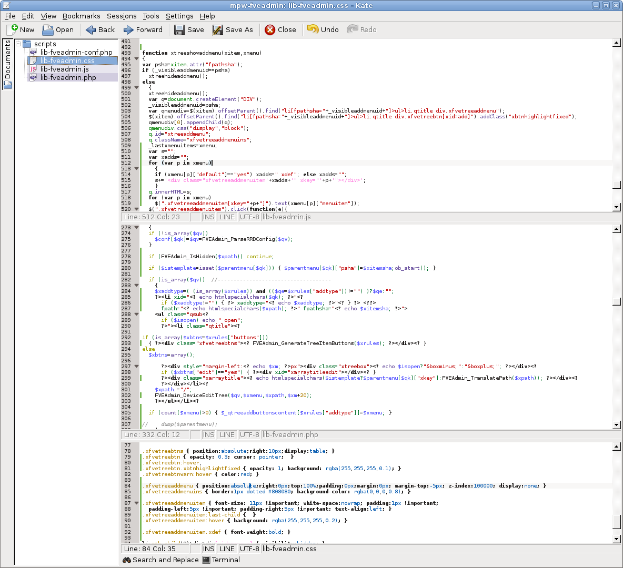Fold the PHP block at line 273
Screen dimensions: 623x568
pyautogui.click(x=137, y=228)
